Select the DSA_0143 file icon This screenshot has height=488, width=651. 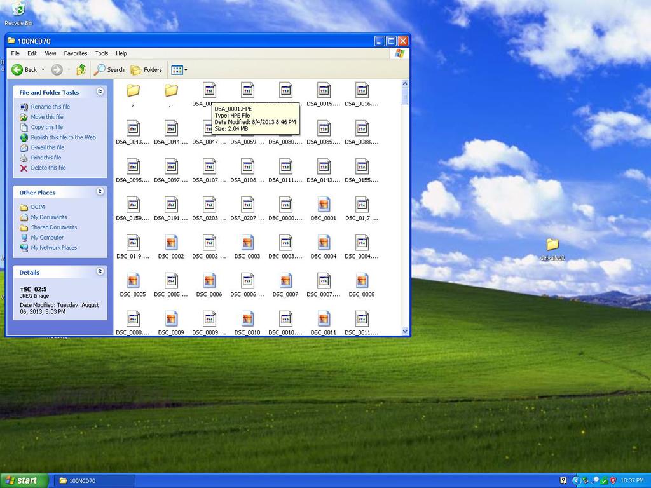click(324, 166)
